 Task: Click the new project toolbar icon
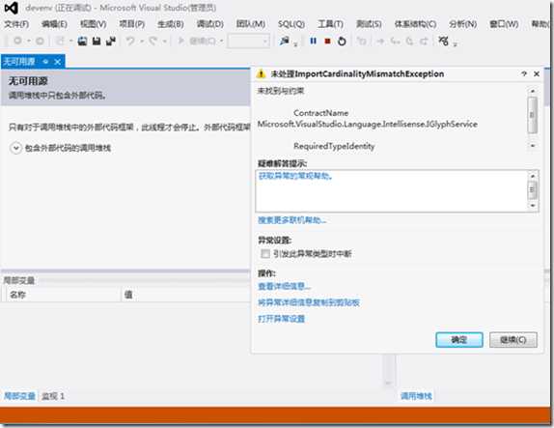click(61, 41)
